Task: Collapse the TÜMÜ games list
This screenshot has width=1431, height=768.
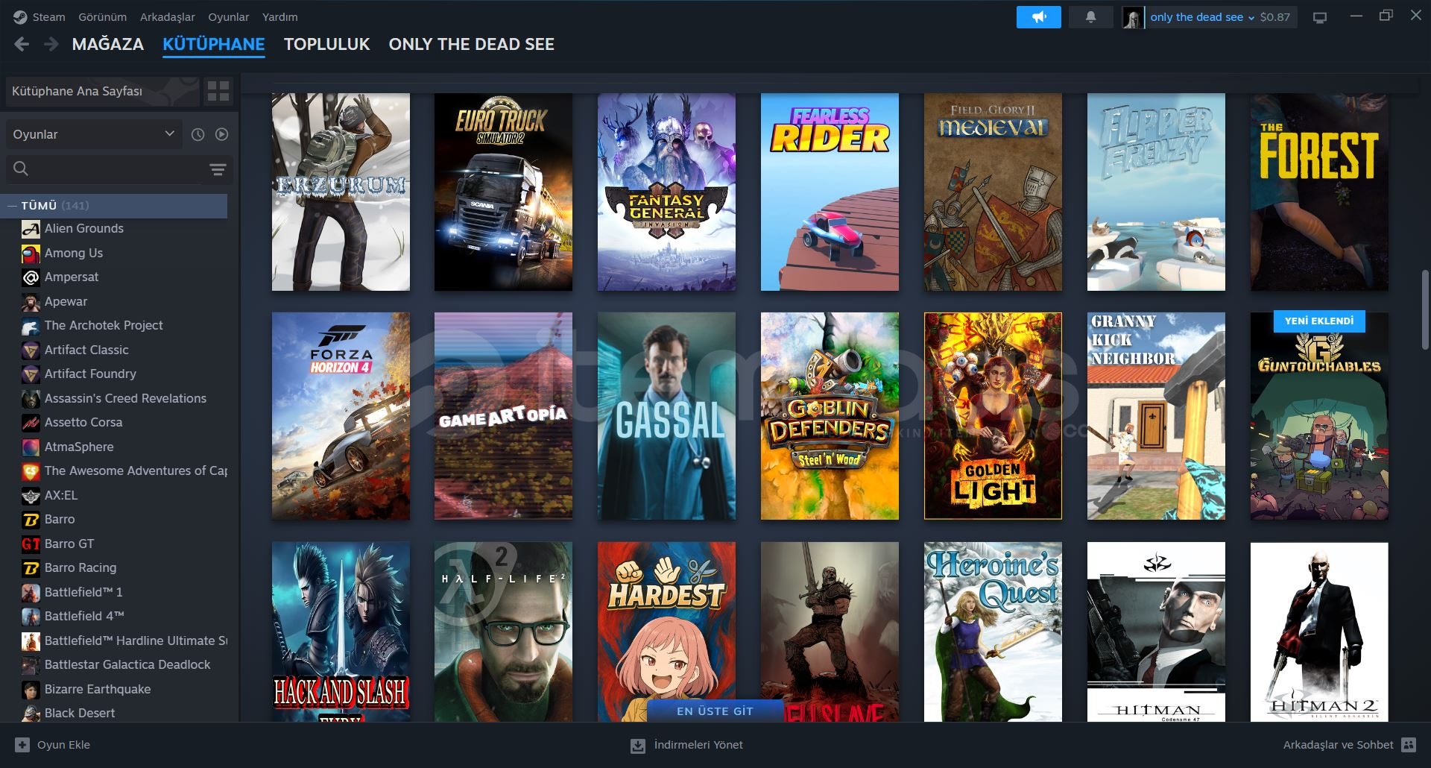Action: (12, 206)
